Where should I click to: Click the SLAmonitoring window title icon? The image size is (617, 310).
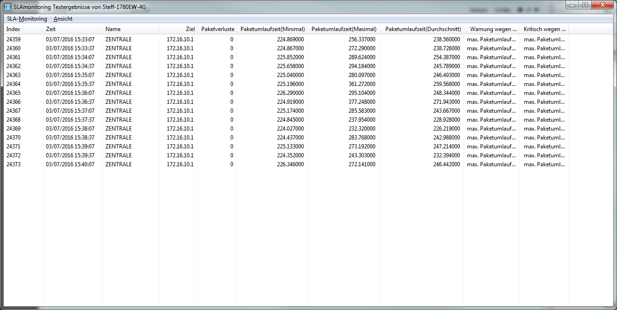pyautogui.click(x=8, y=6)
